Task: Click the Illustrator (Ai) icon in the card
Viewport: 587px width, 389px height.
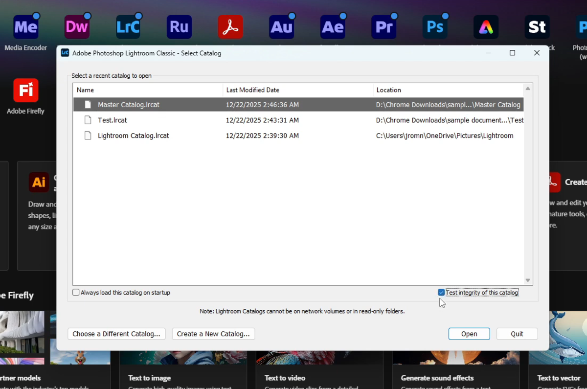Action: pos(39,182)
